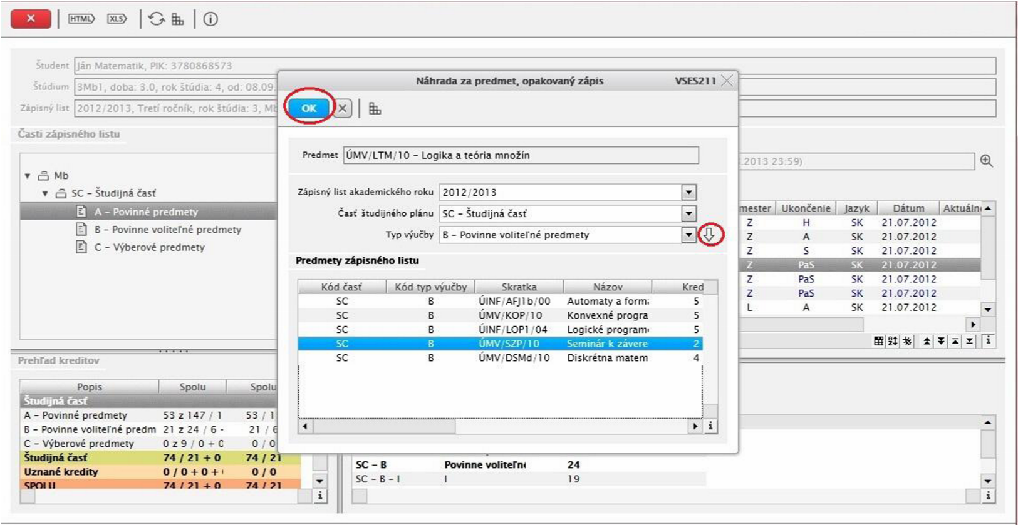Open the Zápisný list akademického roku dropdown
The width and height of the screenshot is (1018, 525).
coord(688,193)
